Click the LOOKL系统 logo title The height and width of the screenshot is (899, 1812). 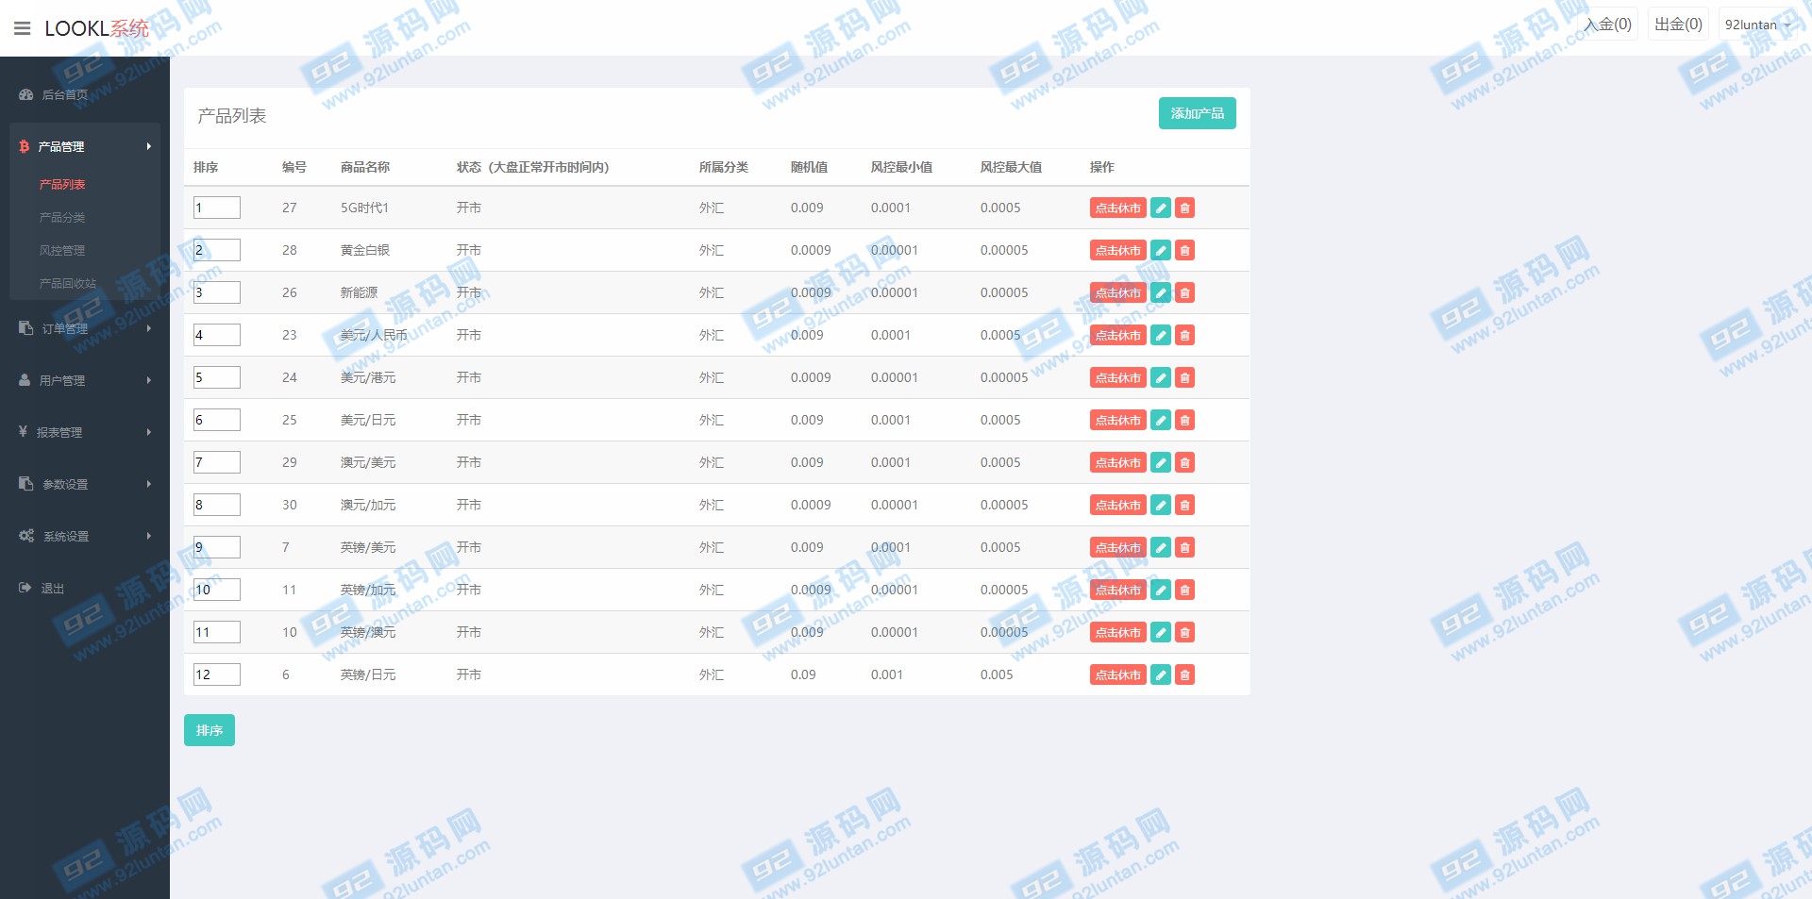coord(96,28)
